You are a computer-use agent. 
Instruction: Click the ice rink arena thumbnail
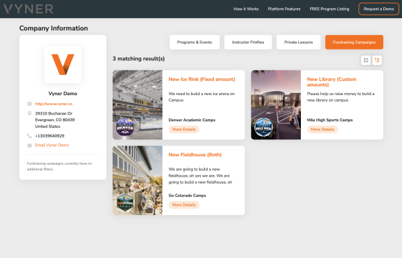pyautogui.click(x=137, y=105)
